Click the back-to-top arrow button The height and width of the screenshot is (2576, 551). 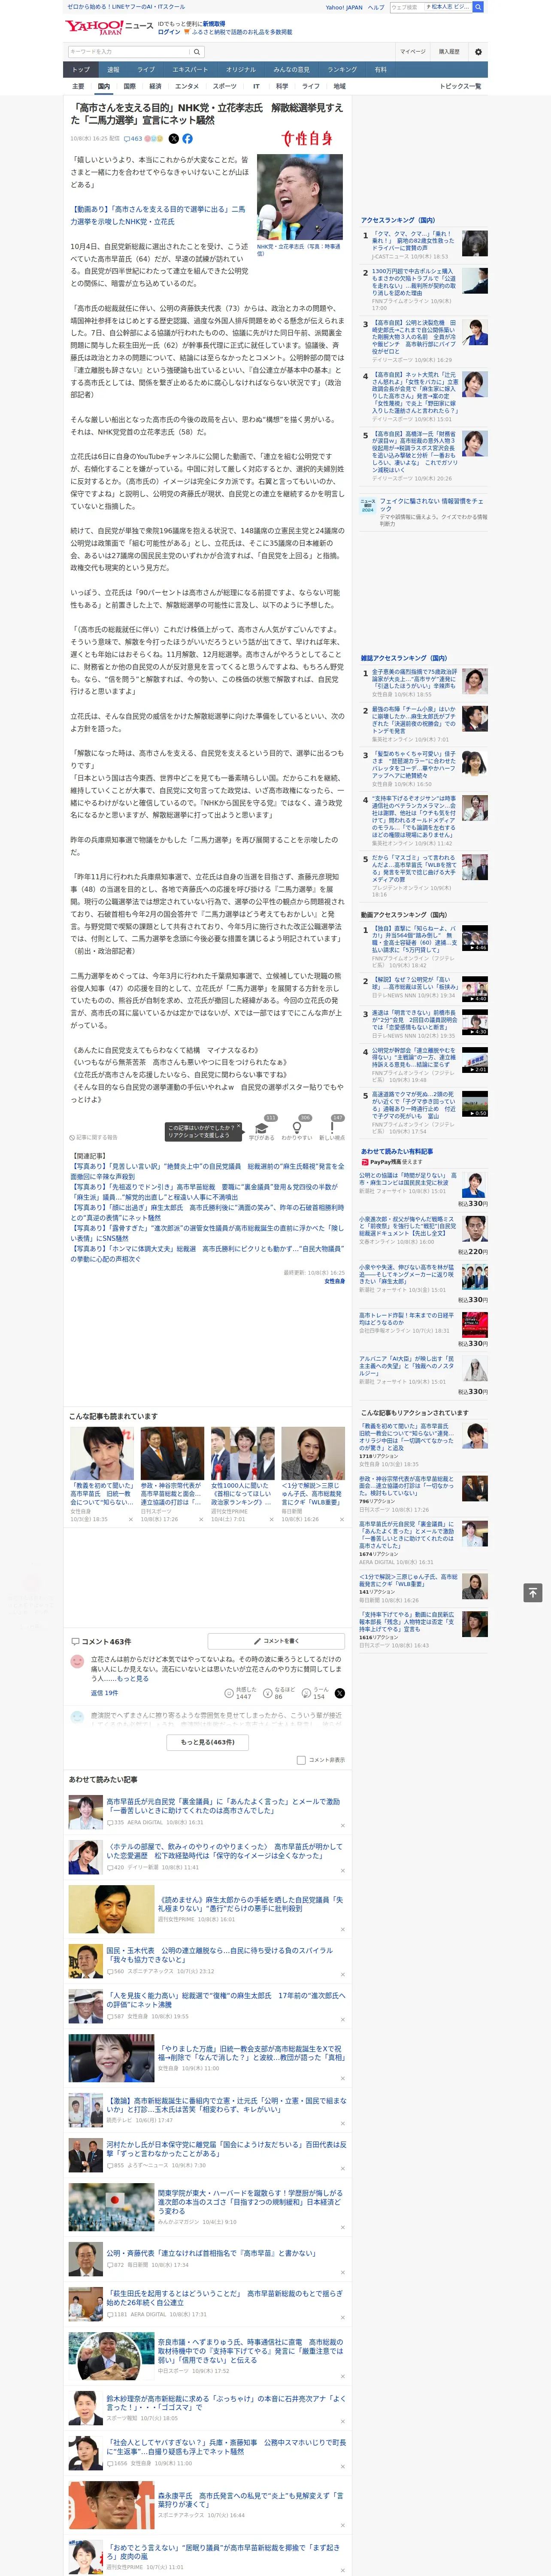coord(532,1592)
